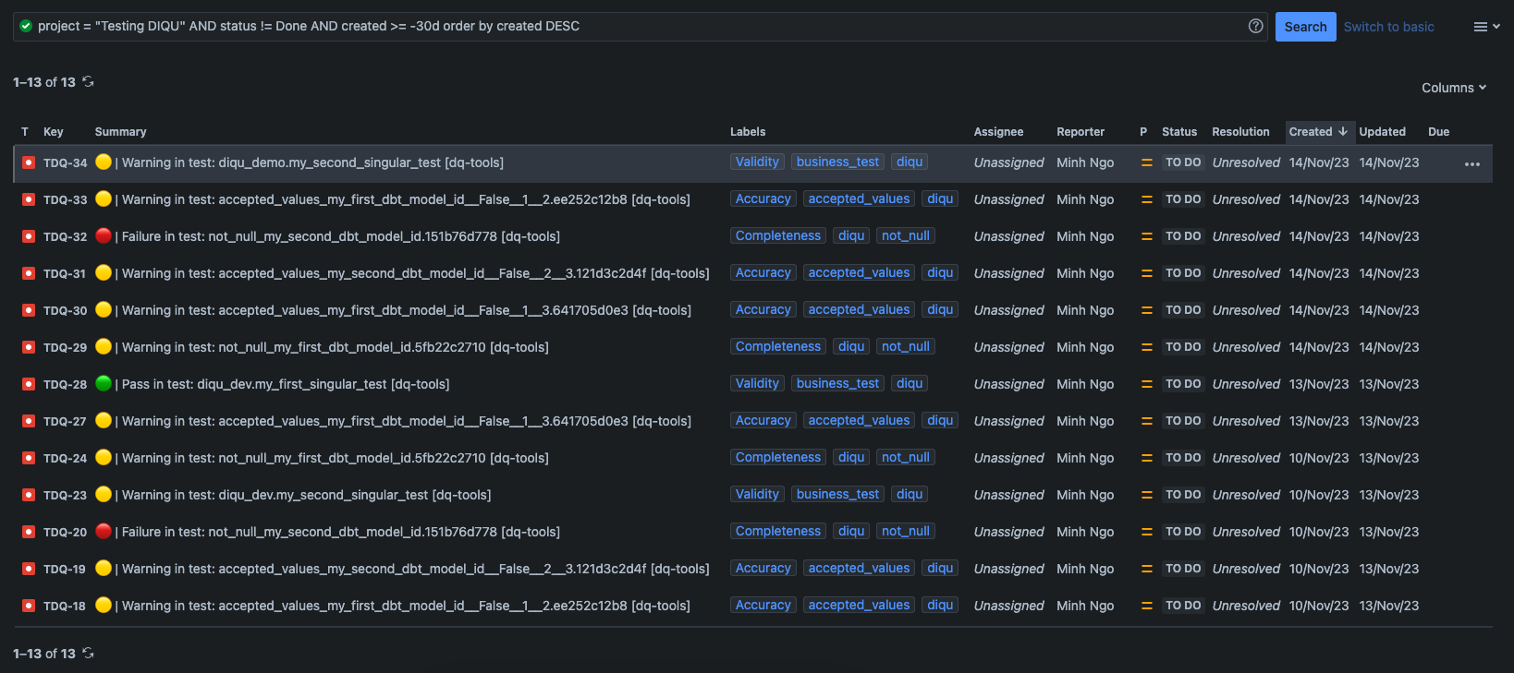Open the Columns dropdown
Screen dimensions: 1514x673
click(x=1454, y=88)
